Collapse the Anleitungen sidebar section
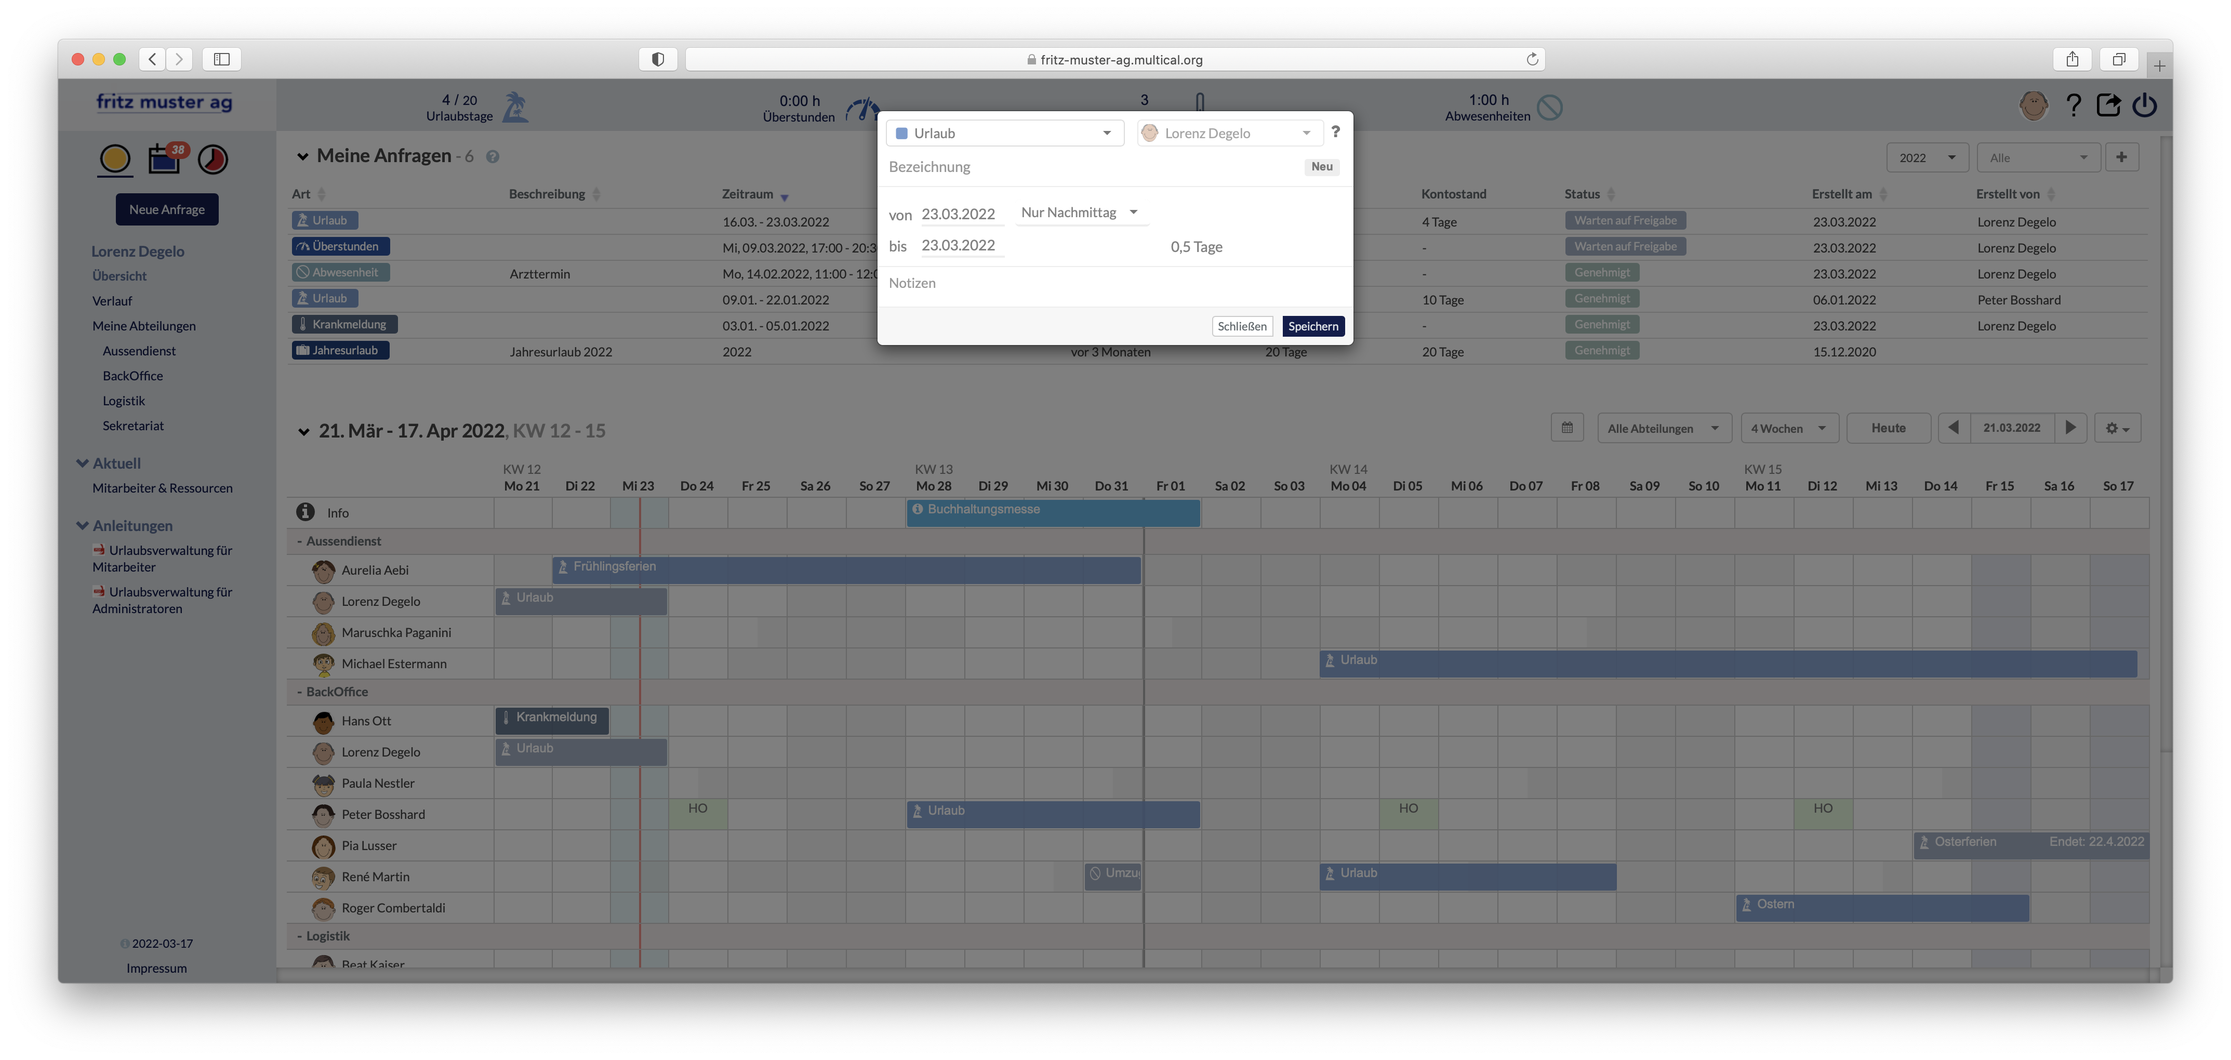Image resolution: width=2231 pixels, height=1060 pixels. [x=82, y=526]
